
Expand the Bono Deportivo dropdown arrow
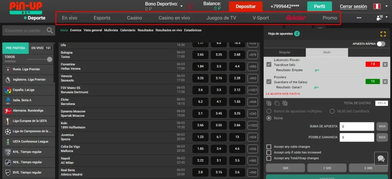point(181,6)
